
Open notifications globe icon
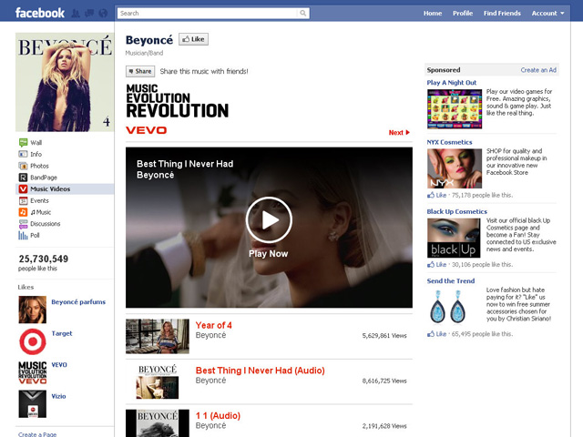pos(103,14)
